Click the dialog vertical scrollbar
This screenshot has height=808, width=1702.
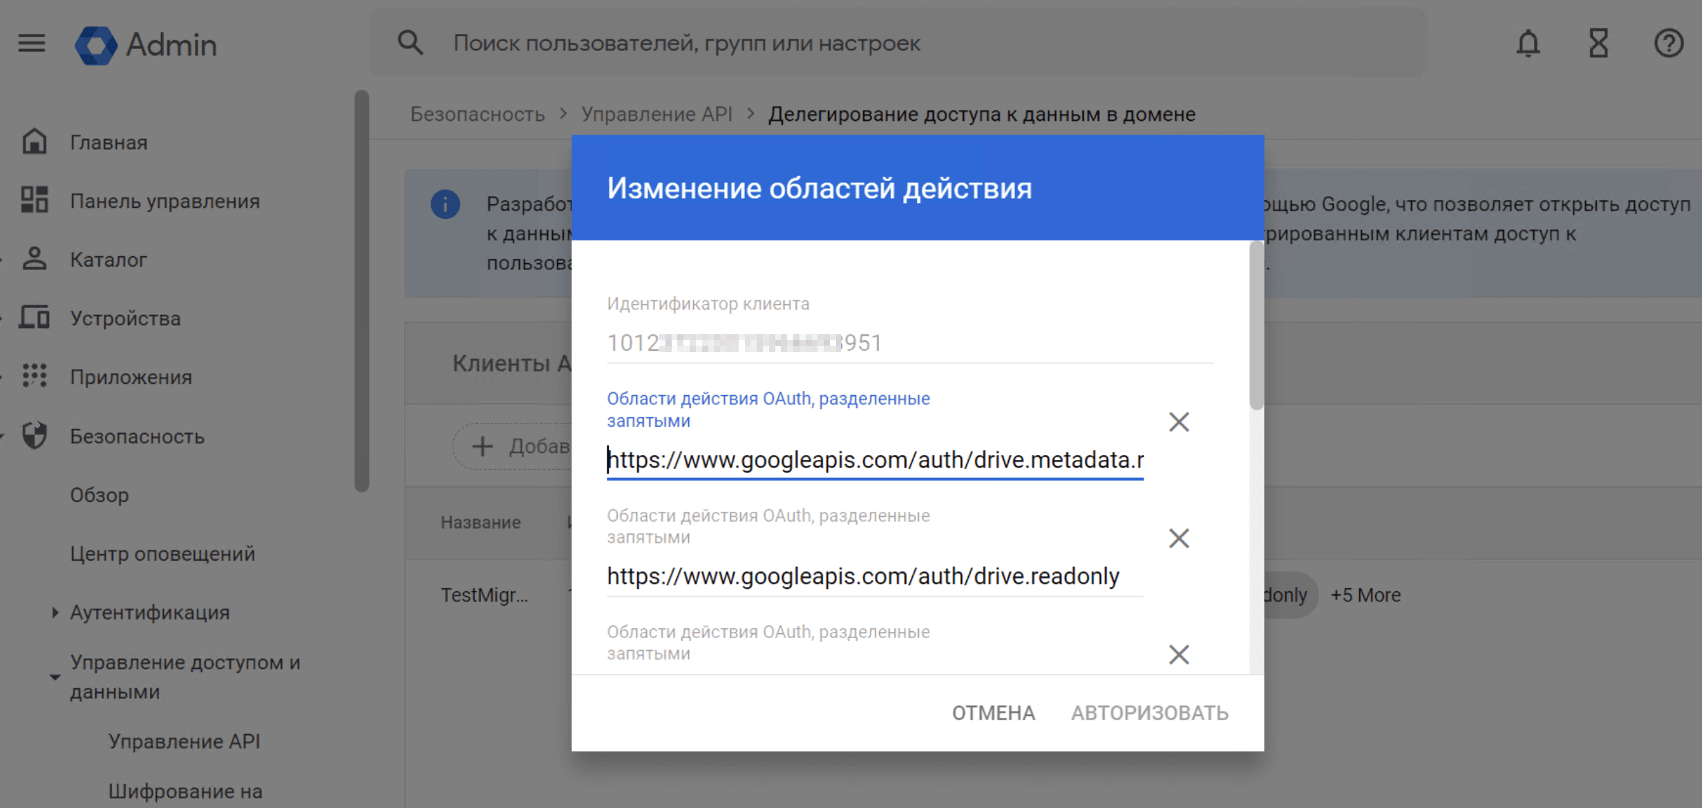[x=1256, y=326]
